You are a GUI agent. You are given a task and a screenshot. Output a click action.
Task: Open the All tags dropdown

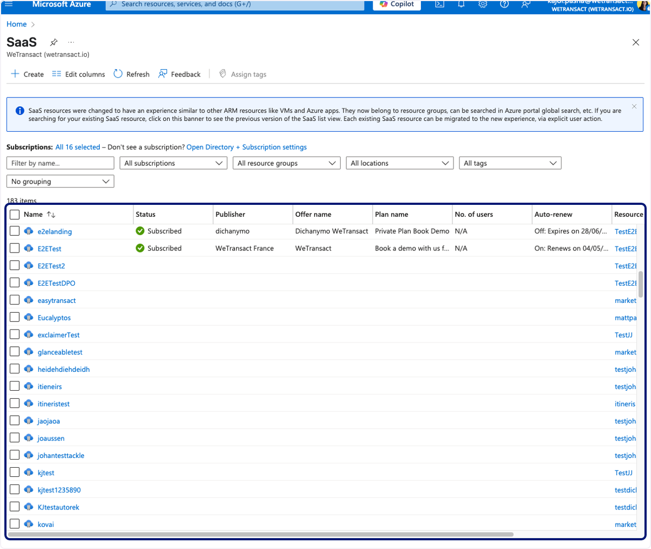click(510, 163)
